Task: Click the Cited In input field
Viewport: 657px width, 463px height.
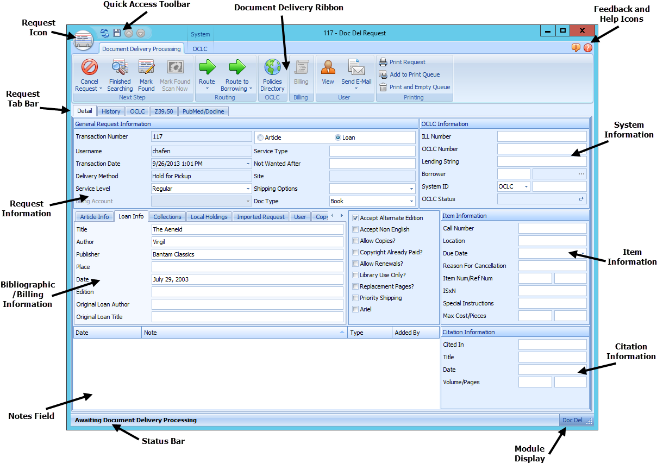Action: pos(553,345)
